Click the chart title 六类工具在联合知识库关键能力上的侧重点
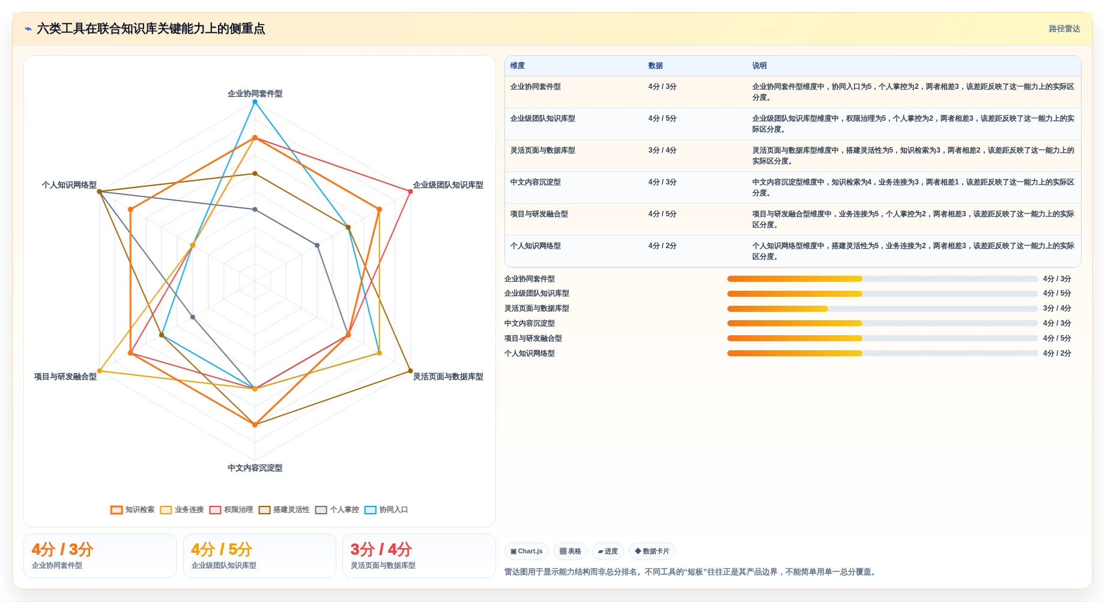 pos(151,29)
